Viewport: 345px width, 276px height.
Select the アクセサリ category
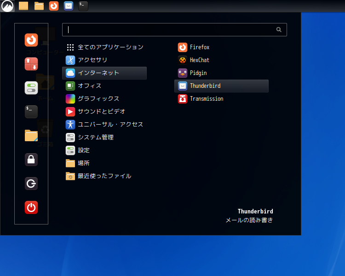(104, 60)
